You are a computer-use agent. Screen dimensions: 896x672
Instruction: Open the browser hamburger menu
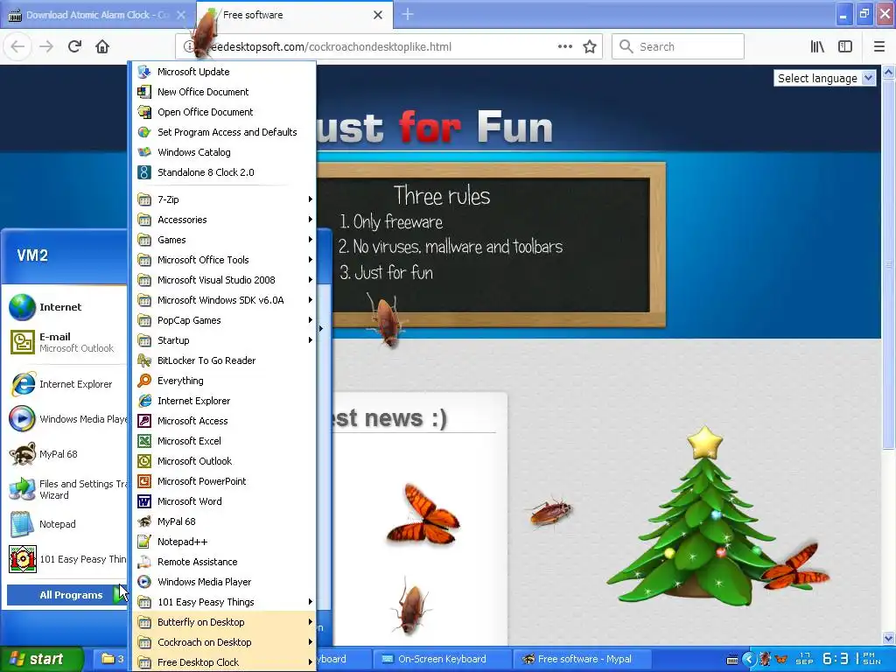878,46
